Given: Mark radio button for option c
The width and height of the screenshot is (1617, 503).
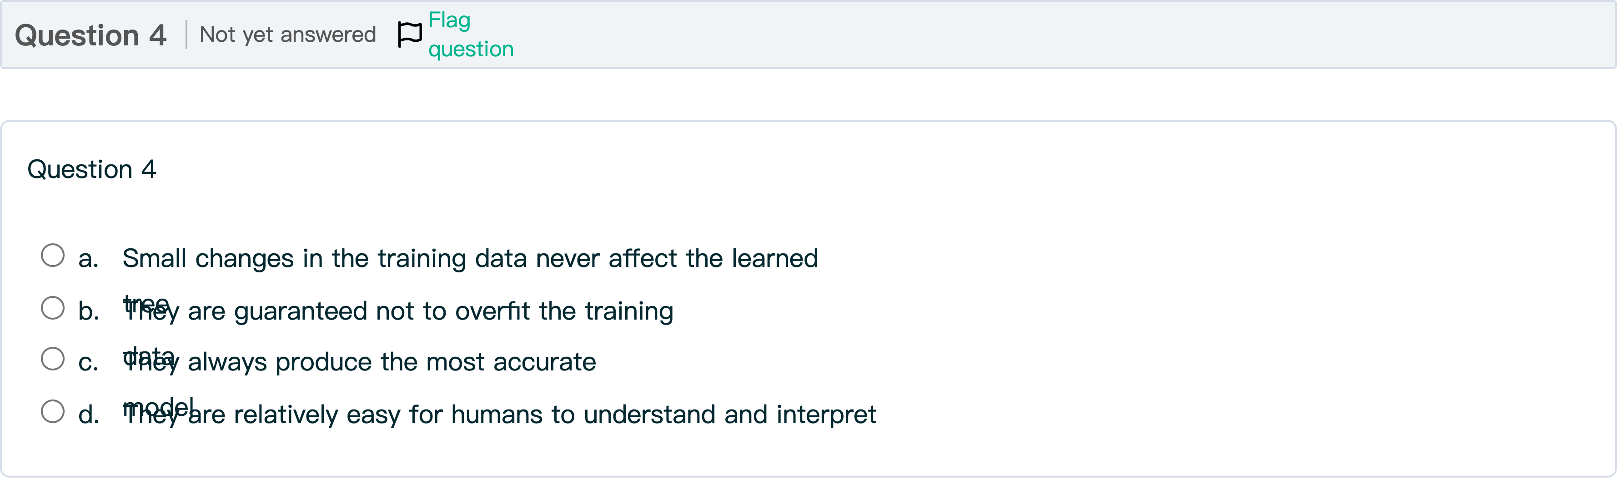Looking at the screenshot, I should coord(53,359).
